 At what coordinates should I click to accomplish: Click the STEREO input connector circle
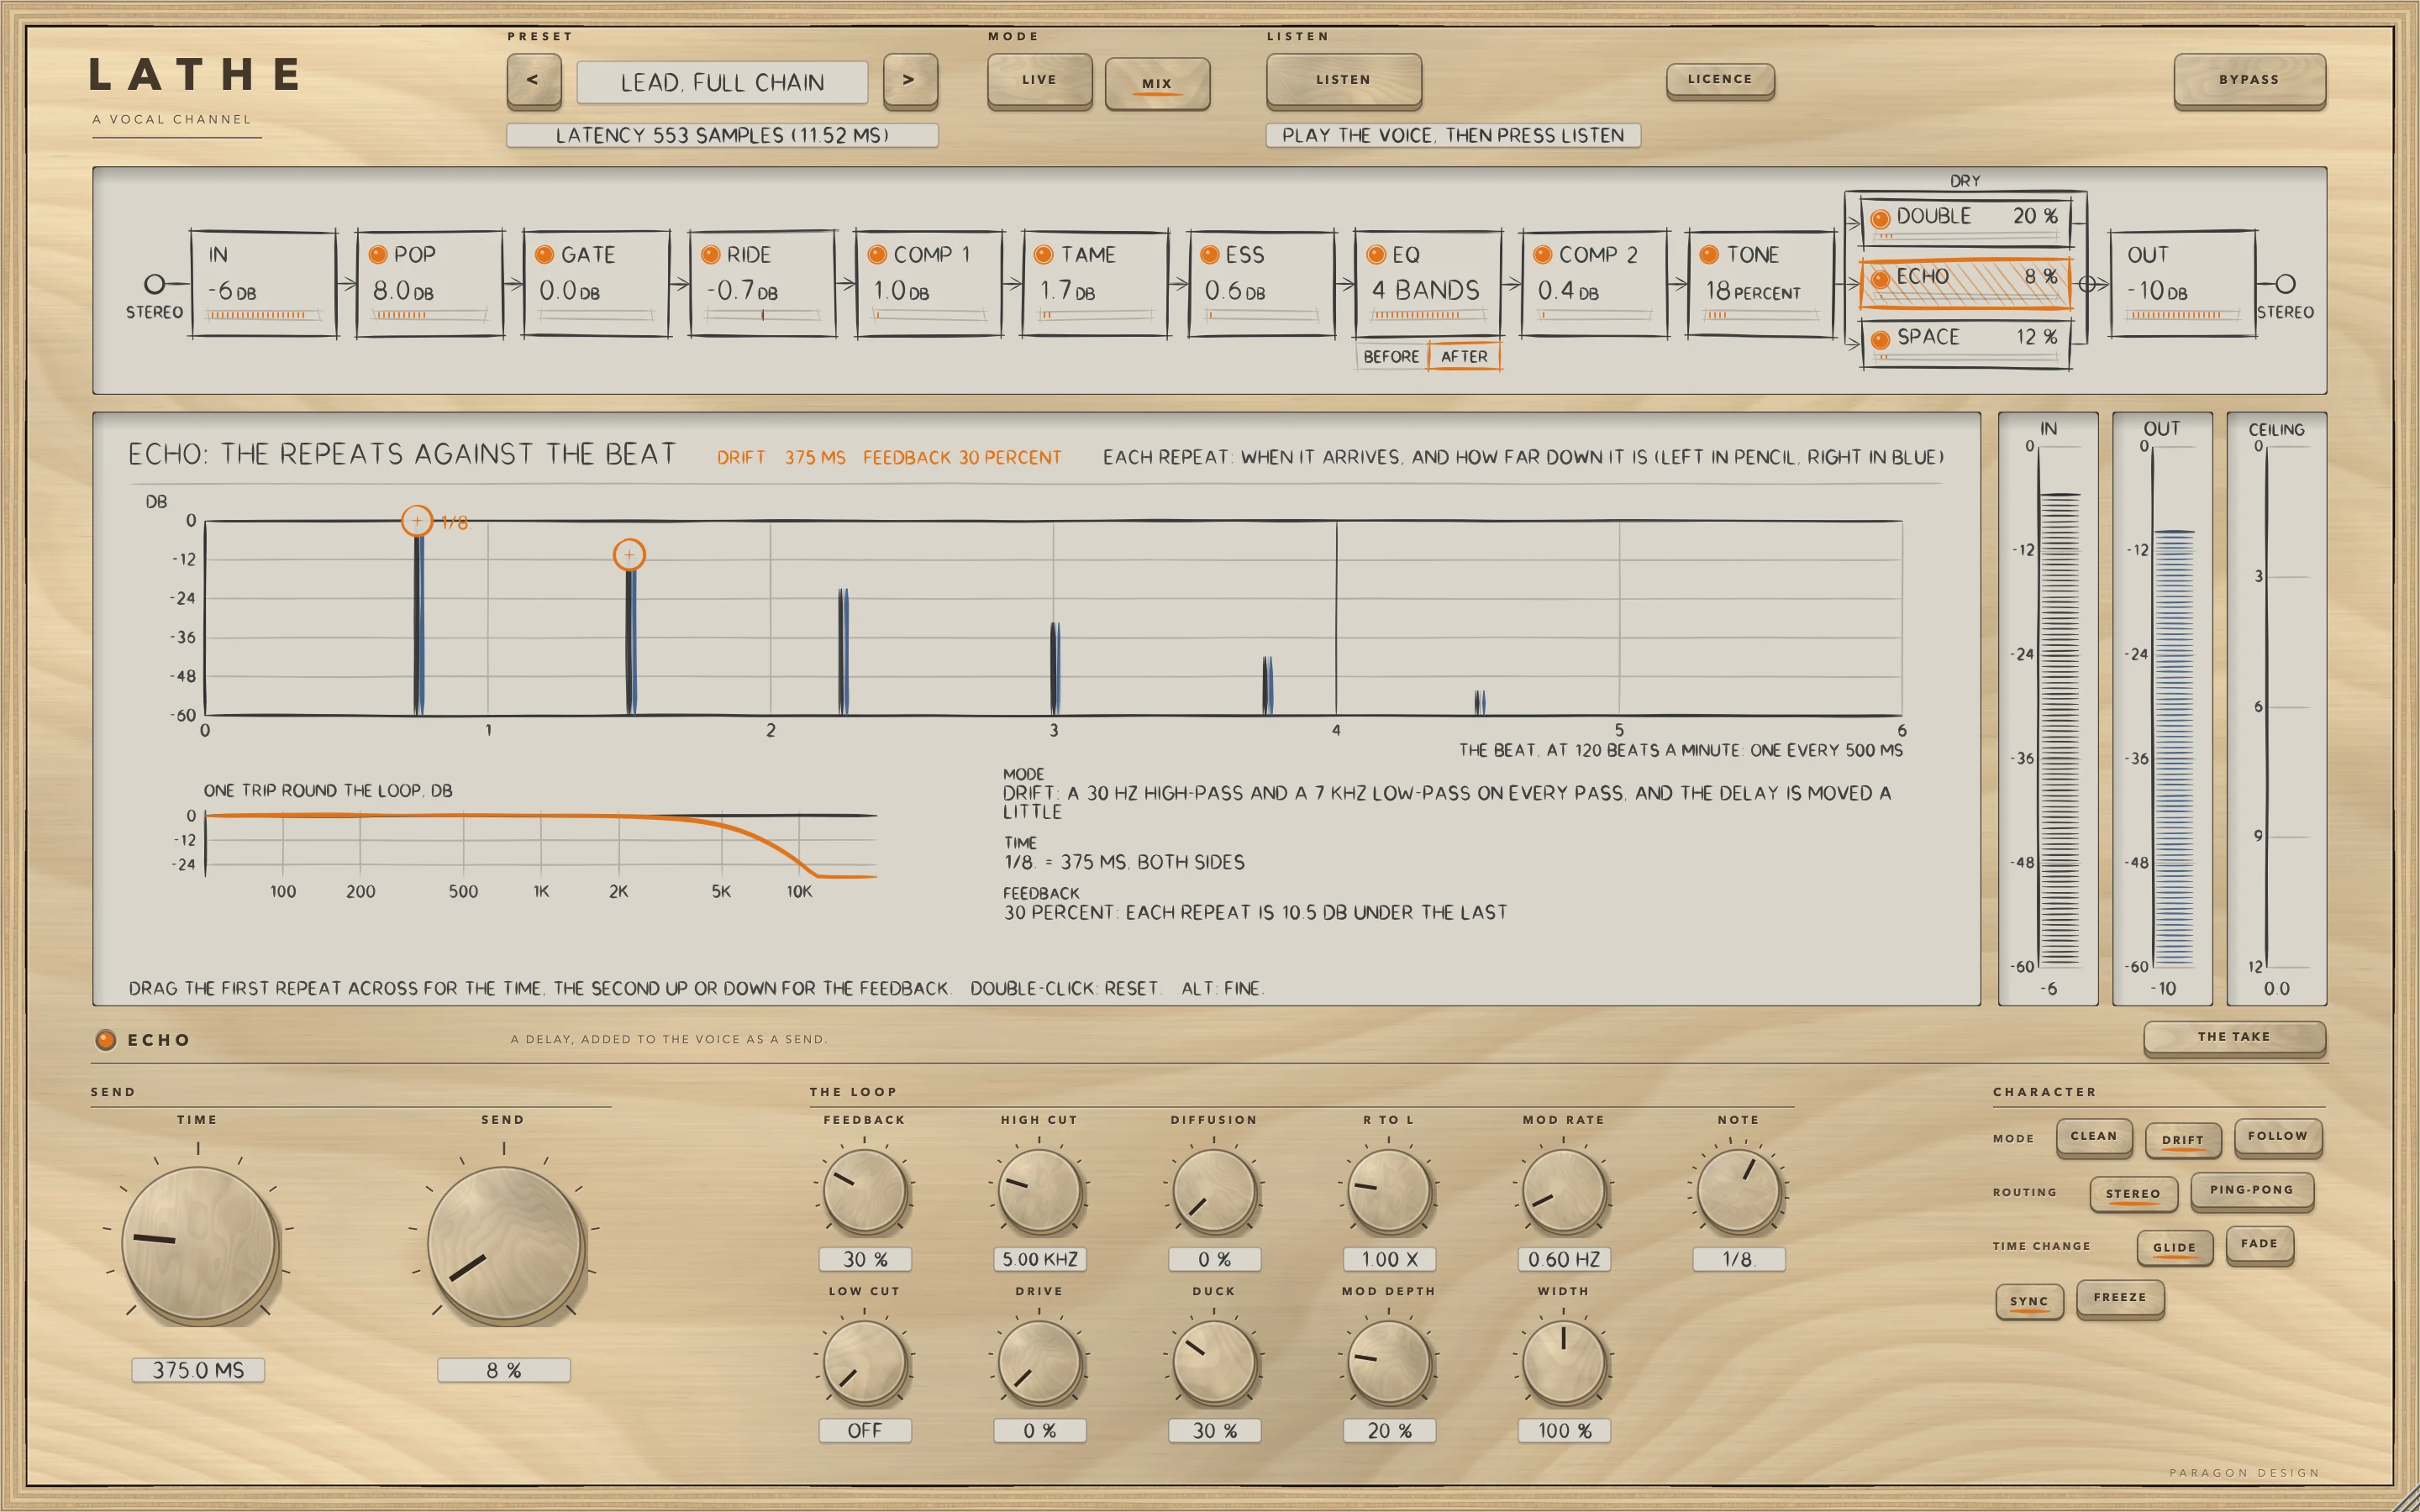(x=154, y=284)
